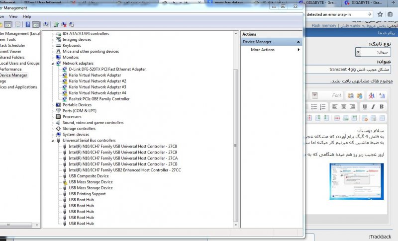
Task: Click the disable device toolbar icon
Action: click(x=72, y=24)
